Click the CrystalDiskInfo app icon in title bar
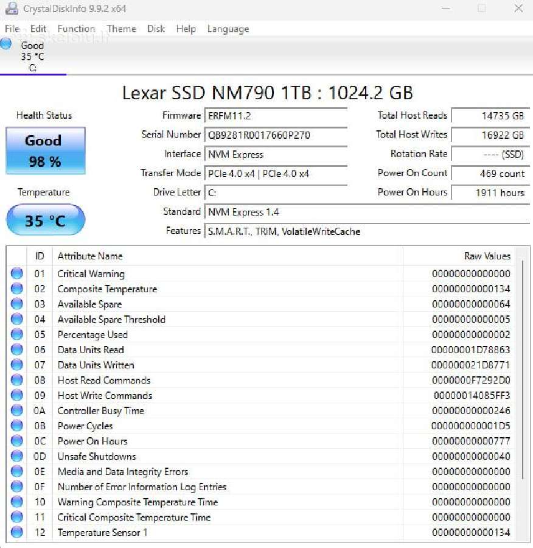The height and width of the screenshot is (548, 533). [12, 9]
